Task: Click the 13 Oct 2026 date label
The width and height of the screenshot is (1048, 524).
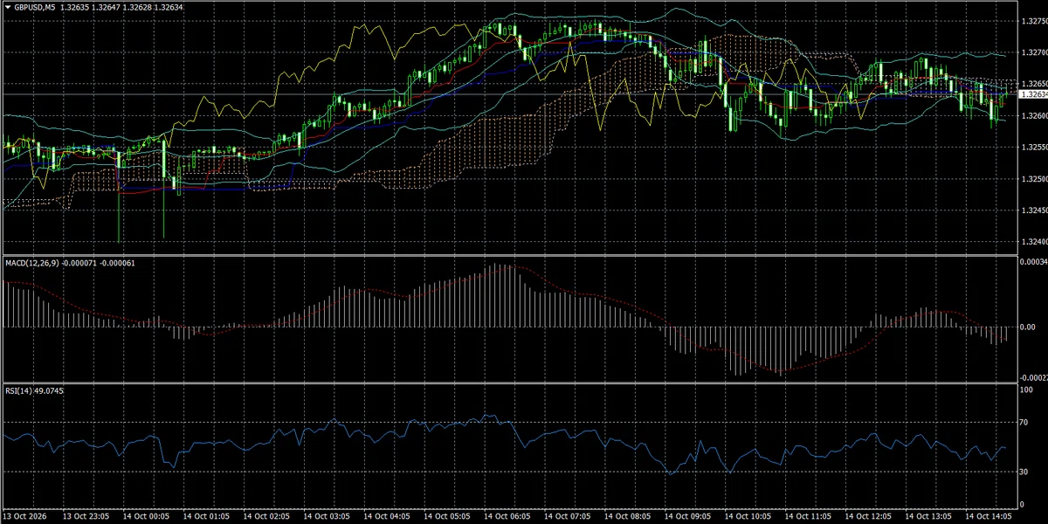Action: tap(25, 516)
